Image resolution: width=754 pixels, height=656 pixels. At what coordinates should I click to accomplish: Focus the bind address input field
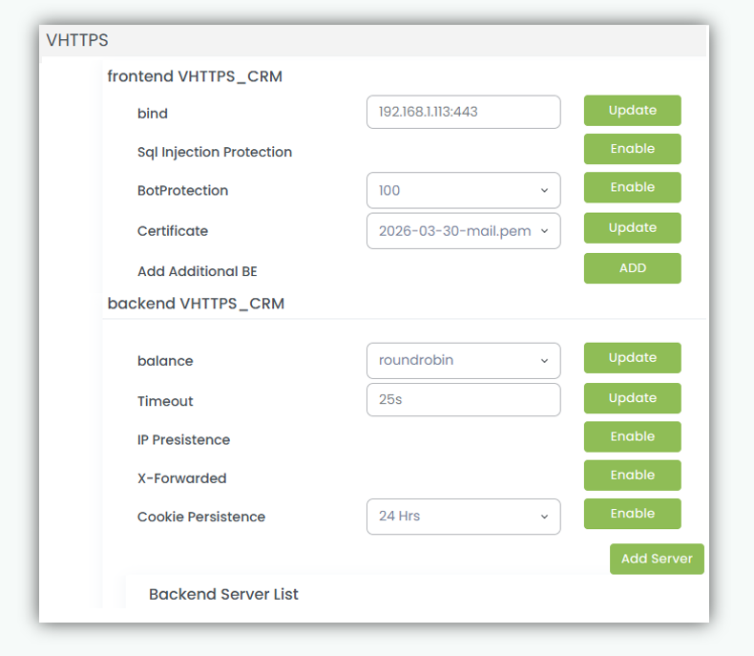pos(463,112)
